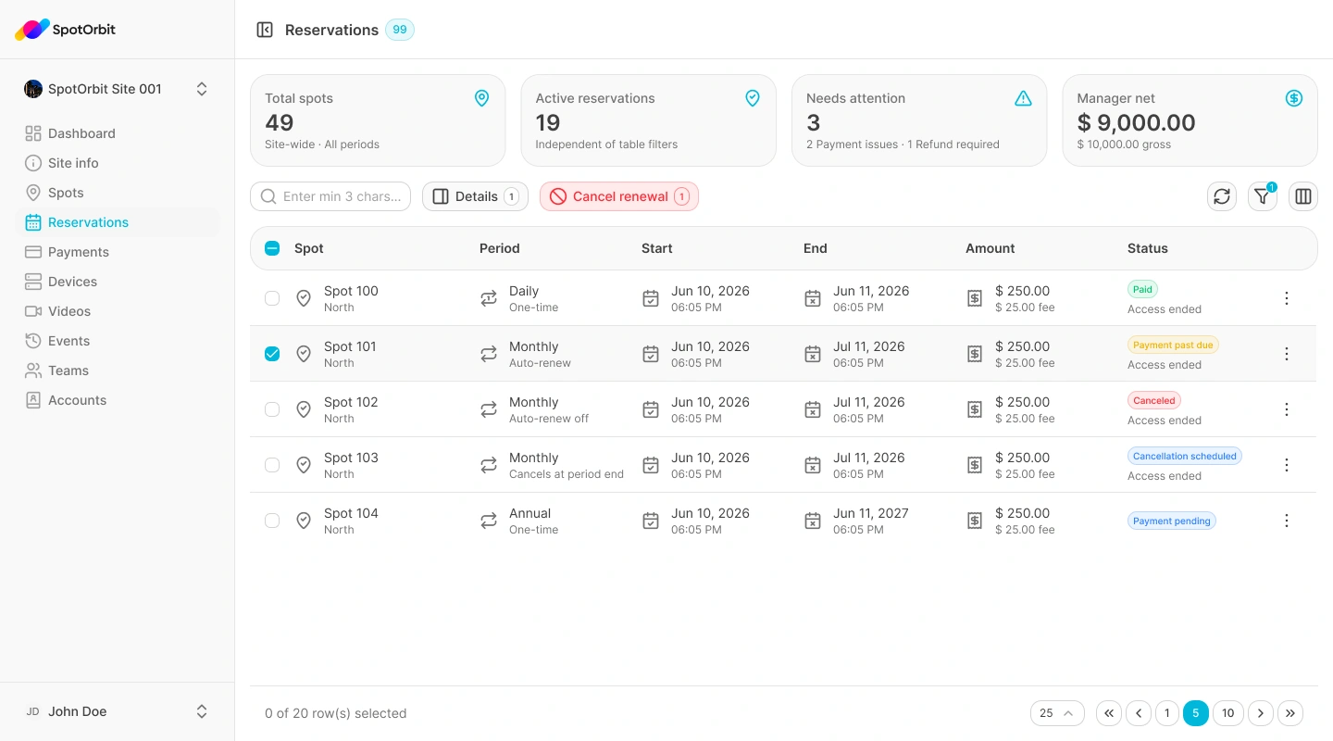This screenshot has height=741, width=1333.
Task: Open row actions for Spot 104
Action: pos(1287,521)
